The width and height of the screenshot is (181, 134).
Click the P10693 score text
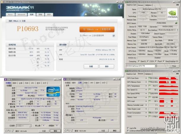point(28,29)
